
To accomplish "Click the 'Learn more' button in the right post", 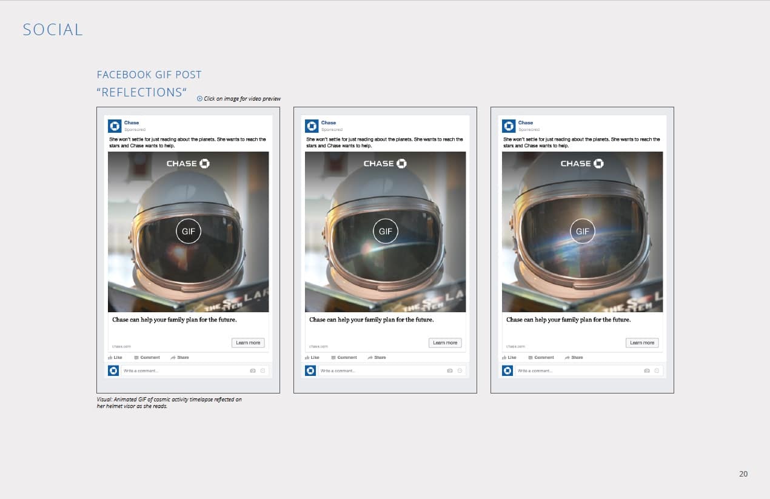I will 642,343.
